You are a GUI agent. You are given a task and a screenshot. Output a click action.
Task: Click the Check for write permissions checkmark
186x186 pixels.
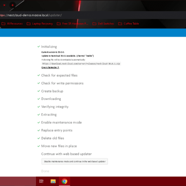(38, 83)
